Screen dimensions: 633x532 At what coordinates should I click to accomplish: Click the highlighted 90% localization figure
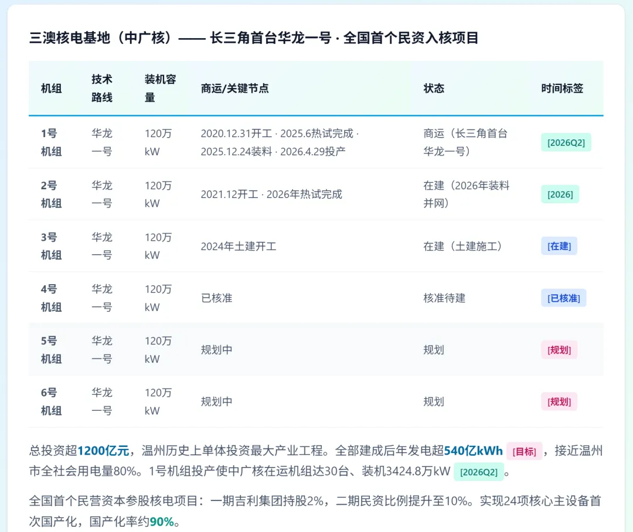162,521
